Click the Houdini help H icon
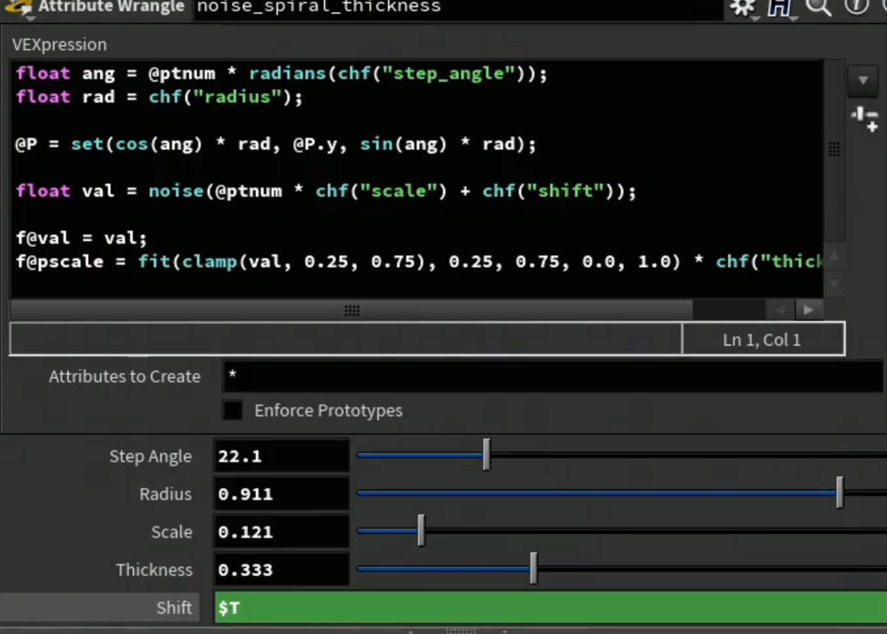Image resolution: width=887 pixels, height=634 pixels. click(x=780, y=7)
